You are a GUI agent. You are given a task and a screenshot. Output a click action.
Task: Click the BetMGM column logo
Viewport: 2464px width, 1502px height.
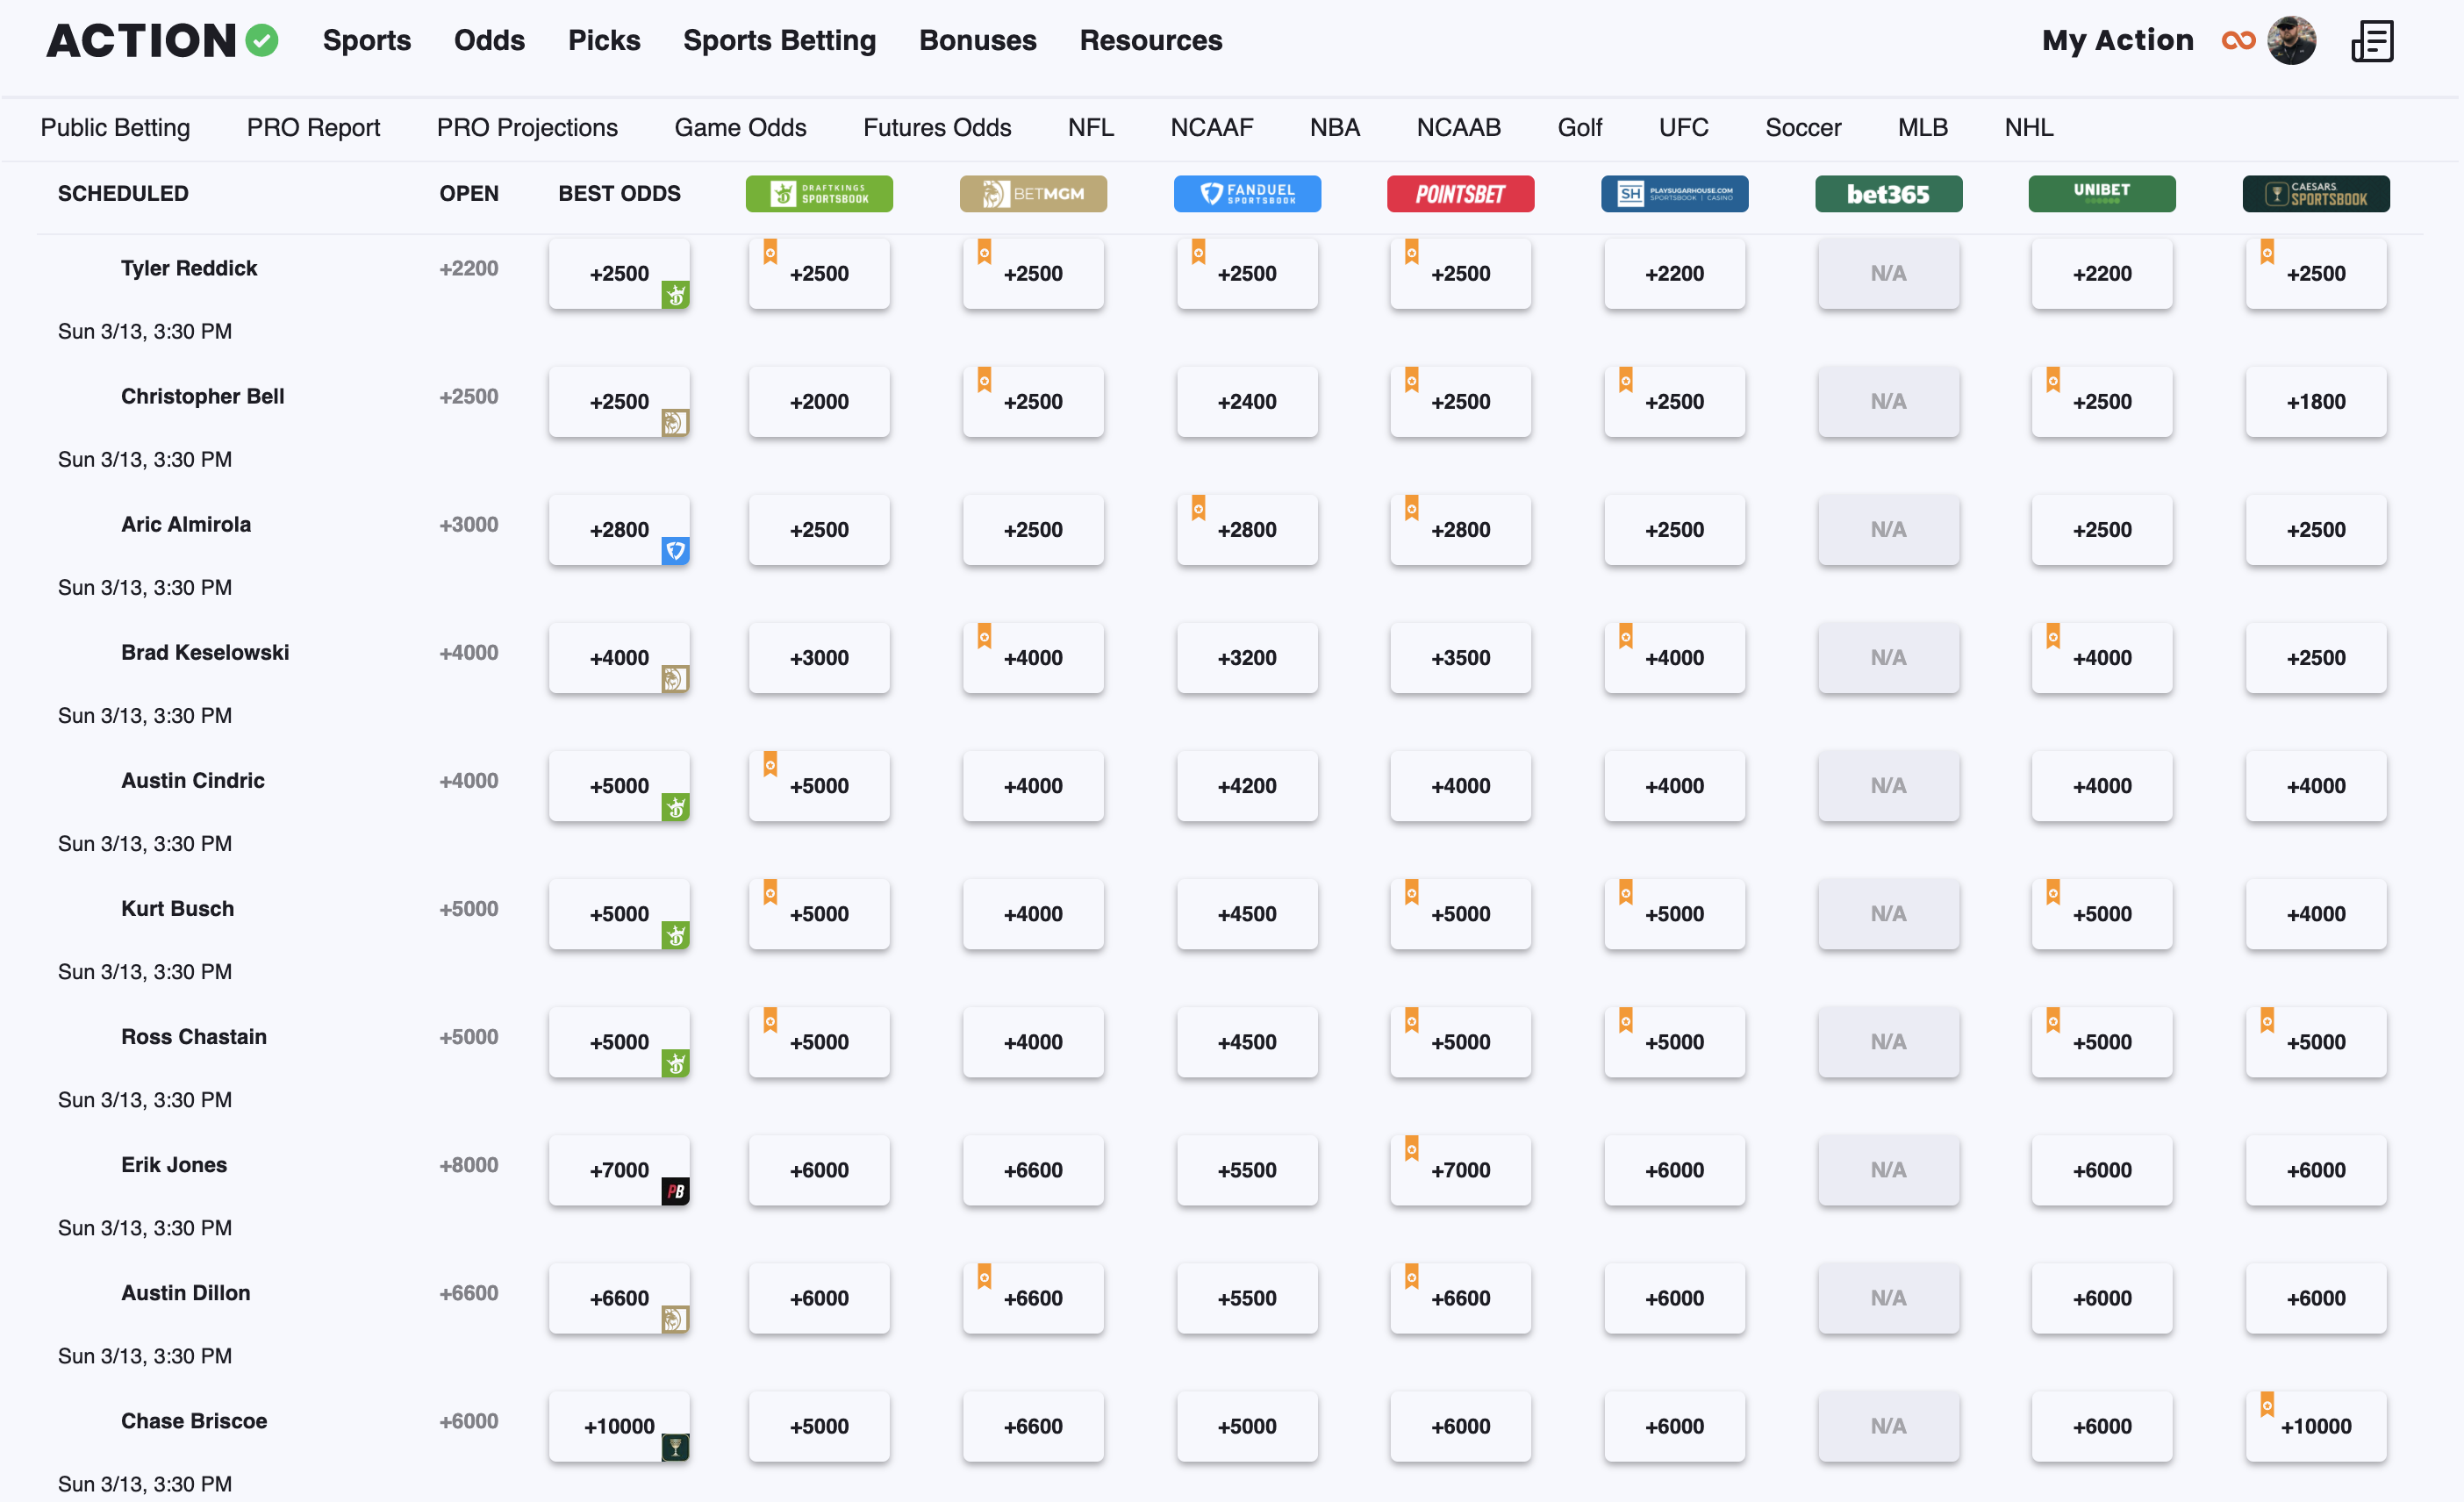[1033, 194]
